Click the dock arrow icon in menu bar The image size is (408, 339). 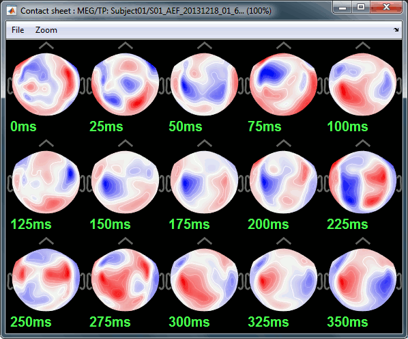coord(396,29)
